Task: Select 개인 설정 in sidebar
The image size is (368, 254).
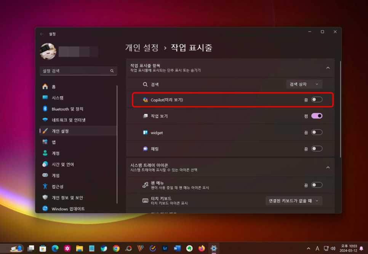Action: pos(78,131)
